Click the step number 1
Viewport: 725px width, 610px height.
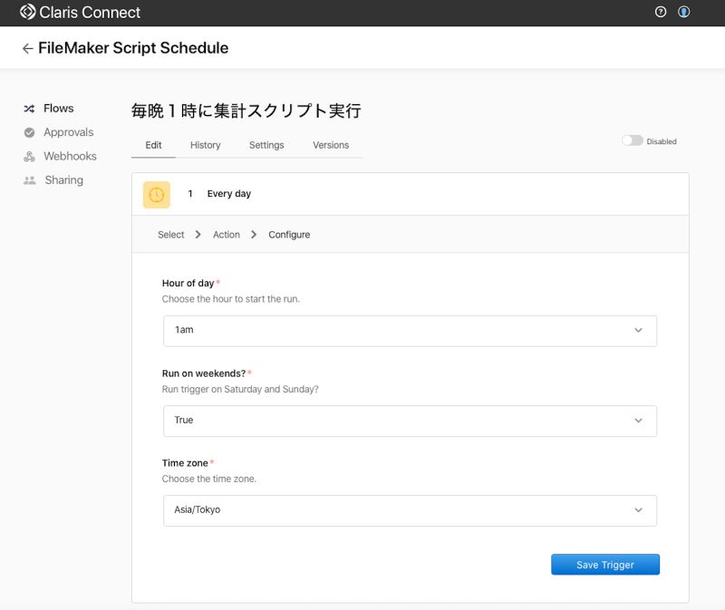190,194
